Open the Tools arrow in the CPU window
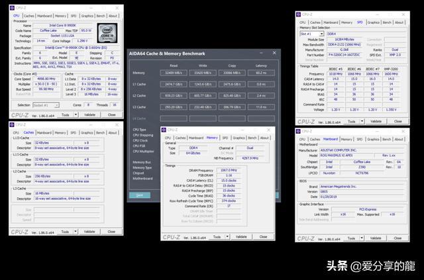 [x=76, y=115]
